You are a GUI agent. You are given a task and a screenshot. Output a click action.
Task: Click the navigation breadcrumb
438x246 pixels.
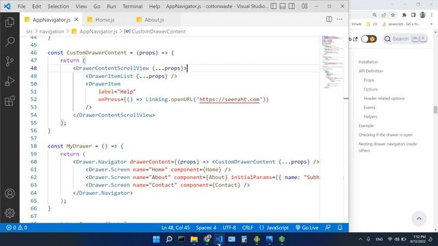pos(52,31)
